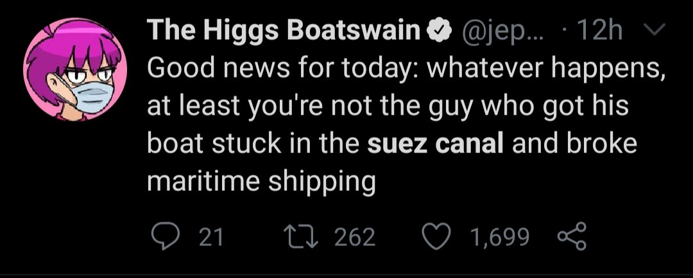This screenshot has height=278, width=693.
Task: Click the words and broke
Action: 574,143
